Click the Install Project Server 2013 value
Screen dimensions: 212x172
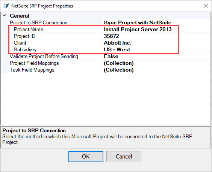(138, 29)
